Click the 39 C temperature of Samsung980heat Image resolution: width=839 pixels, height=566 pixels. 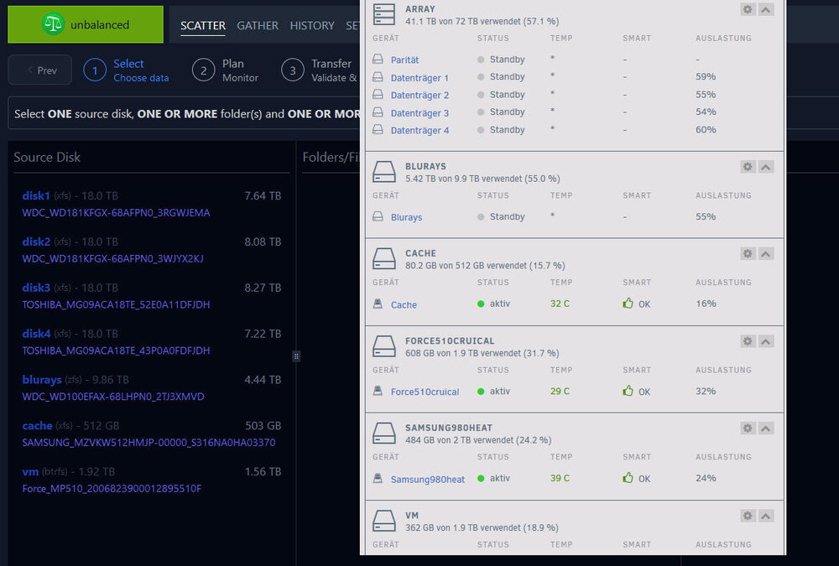(x=560, y=478)
